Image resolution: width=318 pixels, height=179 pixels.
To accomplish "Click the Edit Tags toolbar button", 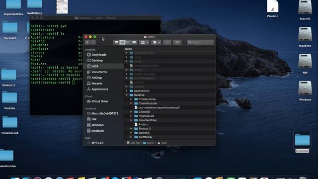I will pos(177,42).
